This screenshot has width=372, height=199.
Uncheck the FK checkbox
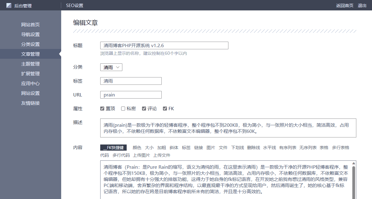click(165, 109)
